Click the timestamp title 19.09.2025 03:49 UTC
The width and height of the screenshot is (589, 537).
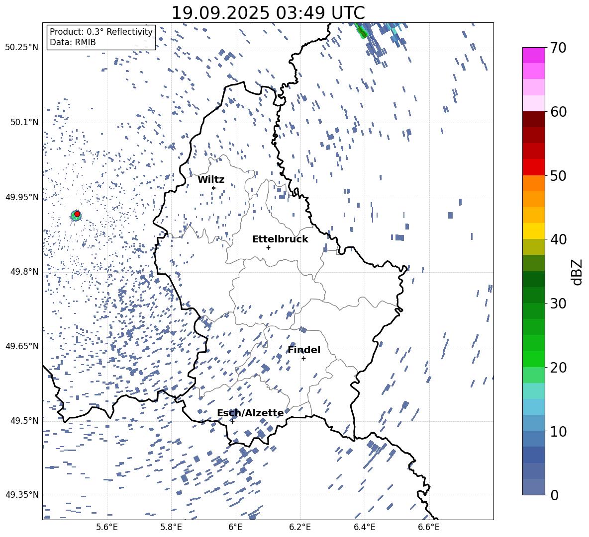tap(268, 13)
